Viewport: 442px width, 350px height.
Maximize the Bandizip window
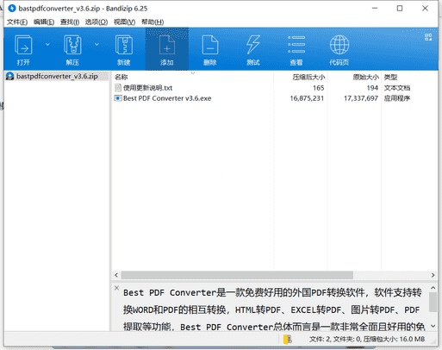tap(400, 9)
